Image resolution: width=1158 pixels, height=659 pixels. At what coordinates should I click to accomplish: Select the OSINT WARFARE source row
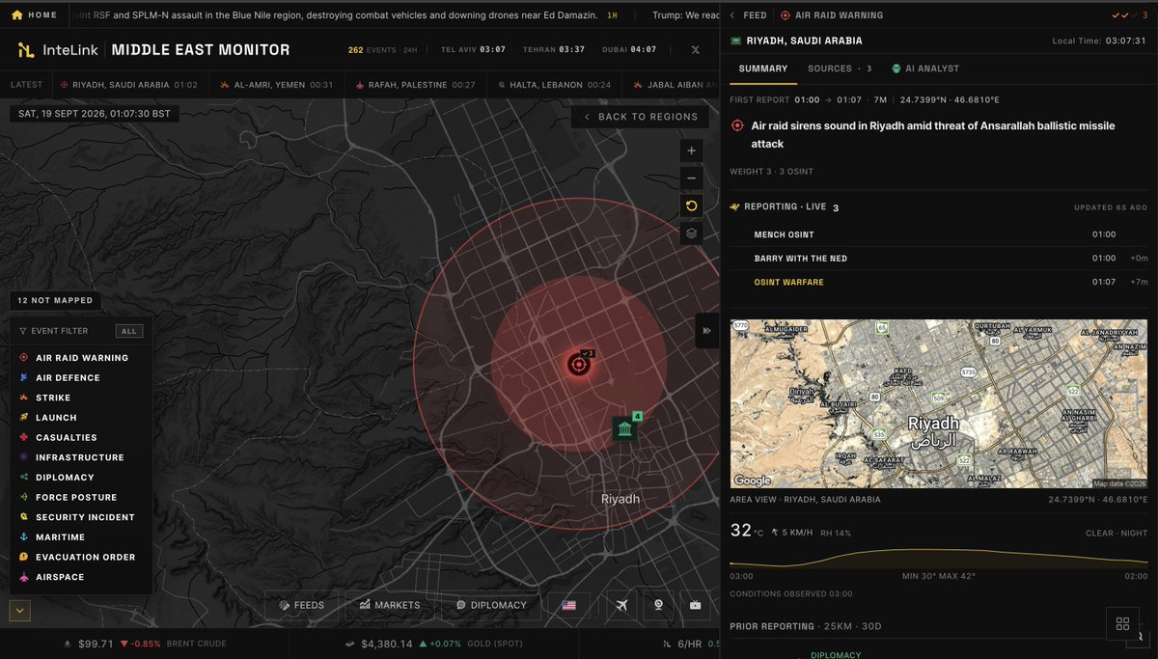point(941,282)
